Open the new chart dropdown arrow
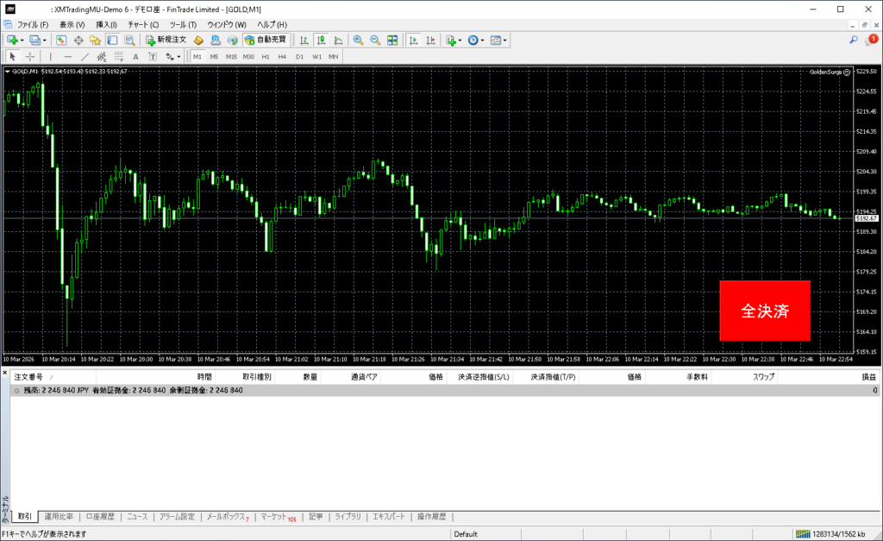Image resolution: width=883 pixels, height=541 pixels. tap(22, 40)
